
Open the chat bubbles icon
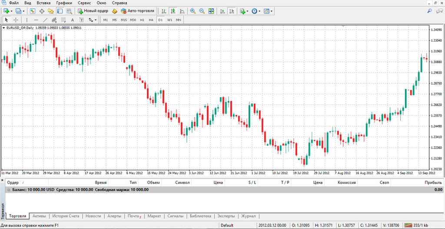tap(439, 11)
